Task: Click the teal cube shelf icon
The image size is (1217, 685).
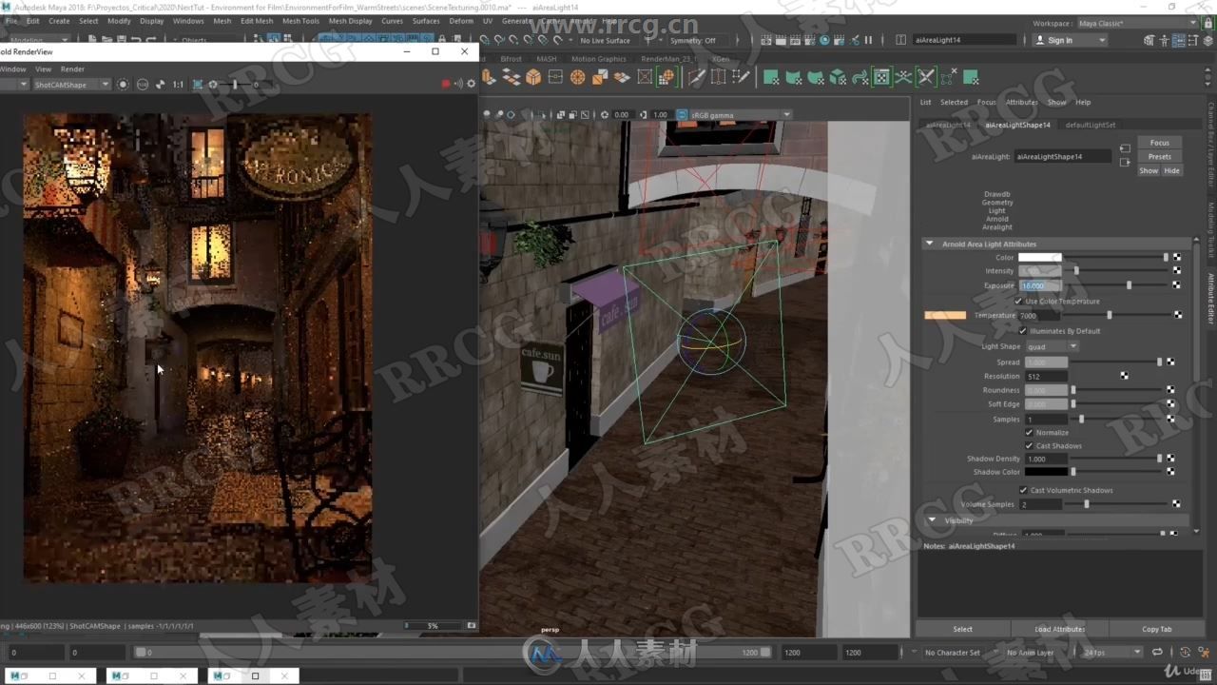Action: pyautogui.click(x=838, y=77)
